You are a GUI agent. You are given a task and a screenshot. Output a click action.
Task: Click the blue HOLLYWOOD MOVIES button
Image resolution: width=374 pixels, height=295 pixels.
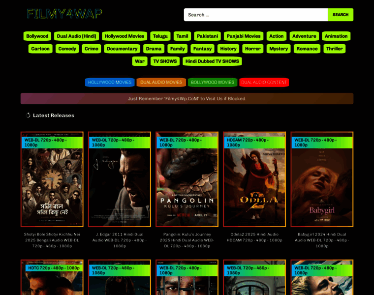tap(110, 82)
